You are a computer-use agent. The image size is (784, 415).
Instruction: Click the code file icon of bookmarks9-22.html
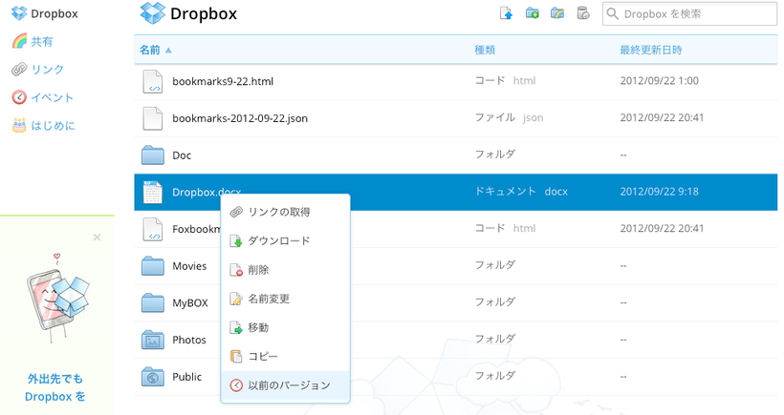click(x=153, y=81)
